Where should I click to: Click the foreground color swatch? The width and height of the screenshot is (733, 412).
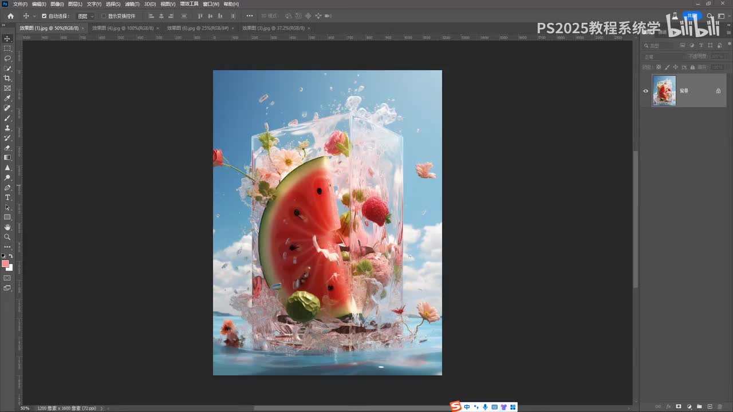pyautogui.click(x=5, y=264)
